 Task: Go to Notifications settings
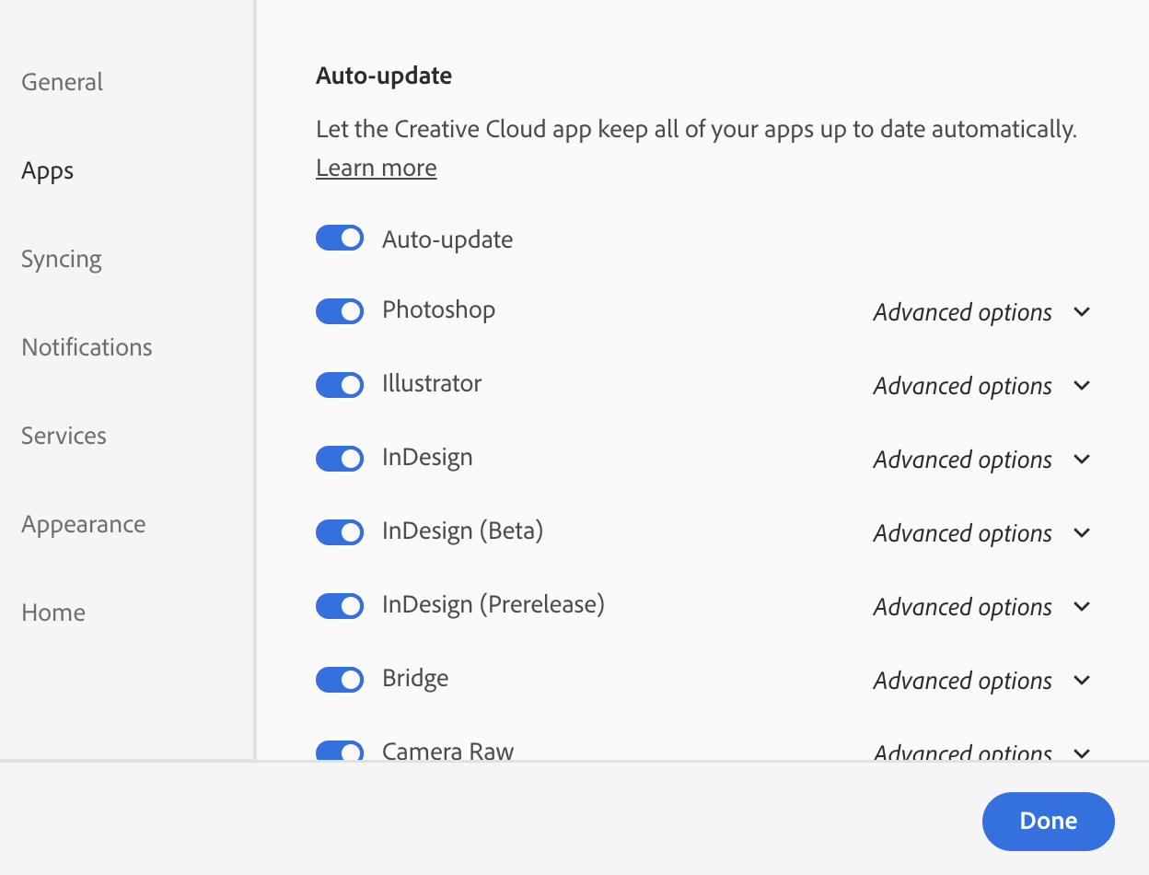[x=87, y=347]
